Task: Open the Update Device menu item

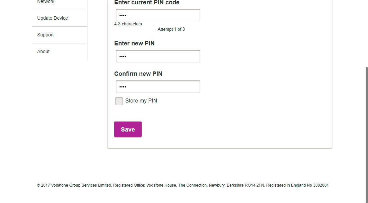Action: [53, 18]
